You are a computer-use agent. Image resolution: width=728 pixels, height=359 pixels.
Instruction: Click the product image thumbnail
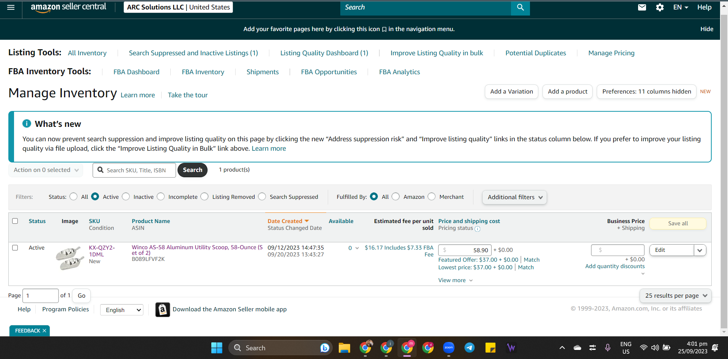70,258
